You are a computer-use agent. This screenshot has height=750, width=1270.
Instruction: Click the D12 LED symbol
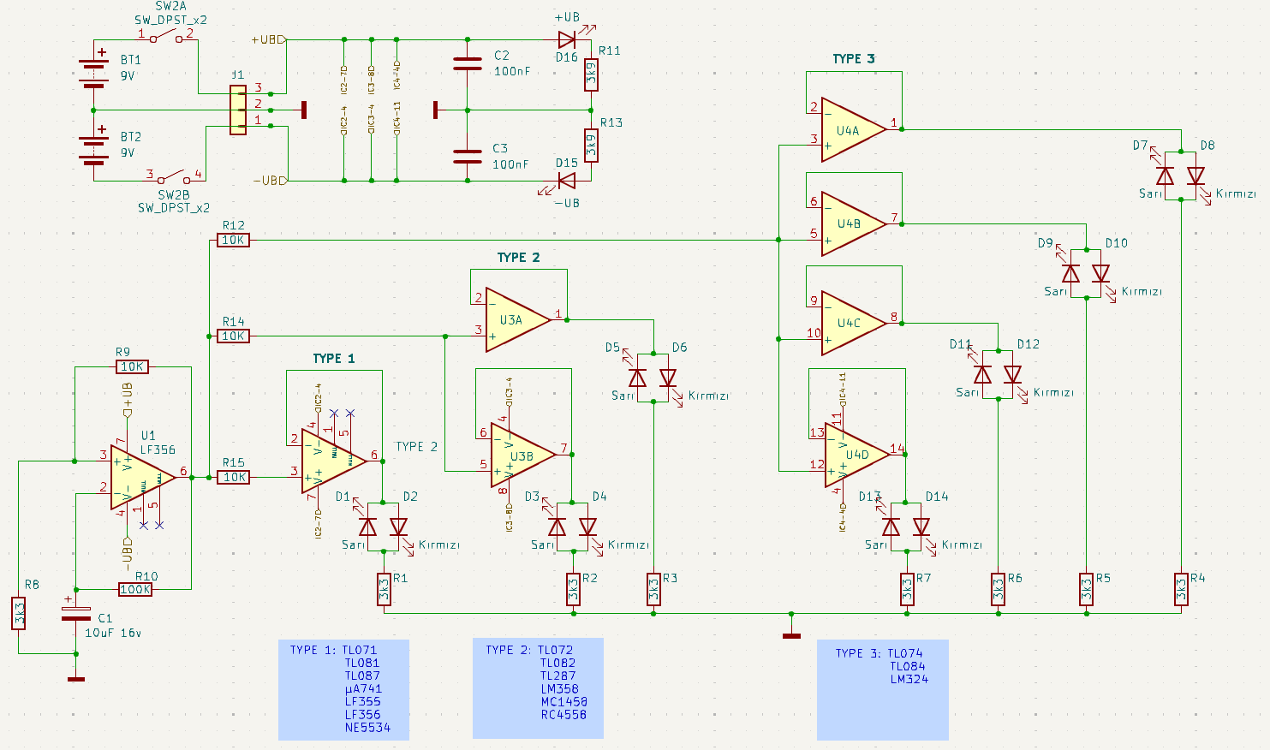pos(1013,374)
